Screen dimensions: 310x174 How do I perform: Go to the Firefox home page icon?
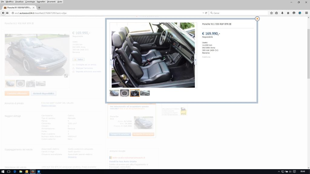(x=288, y=13)
